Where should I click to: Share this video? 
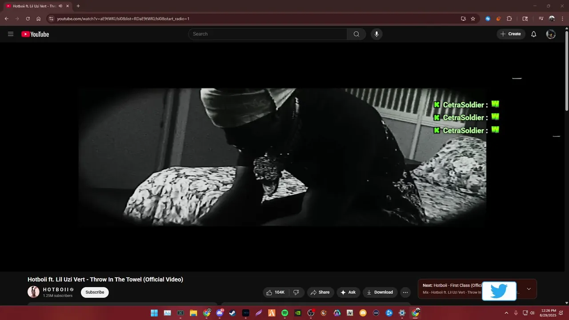(x=320, y=292)
